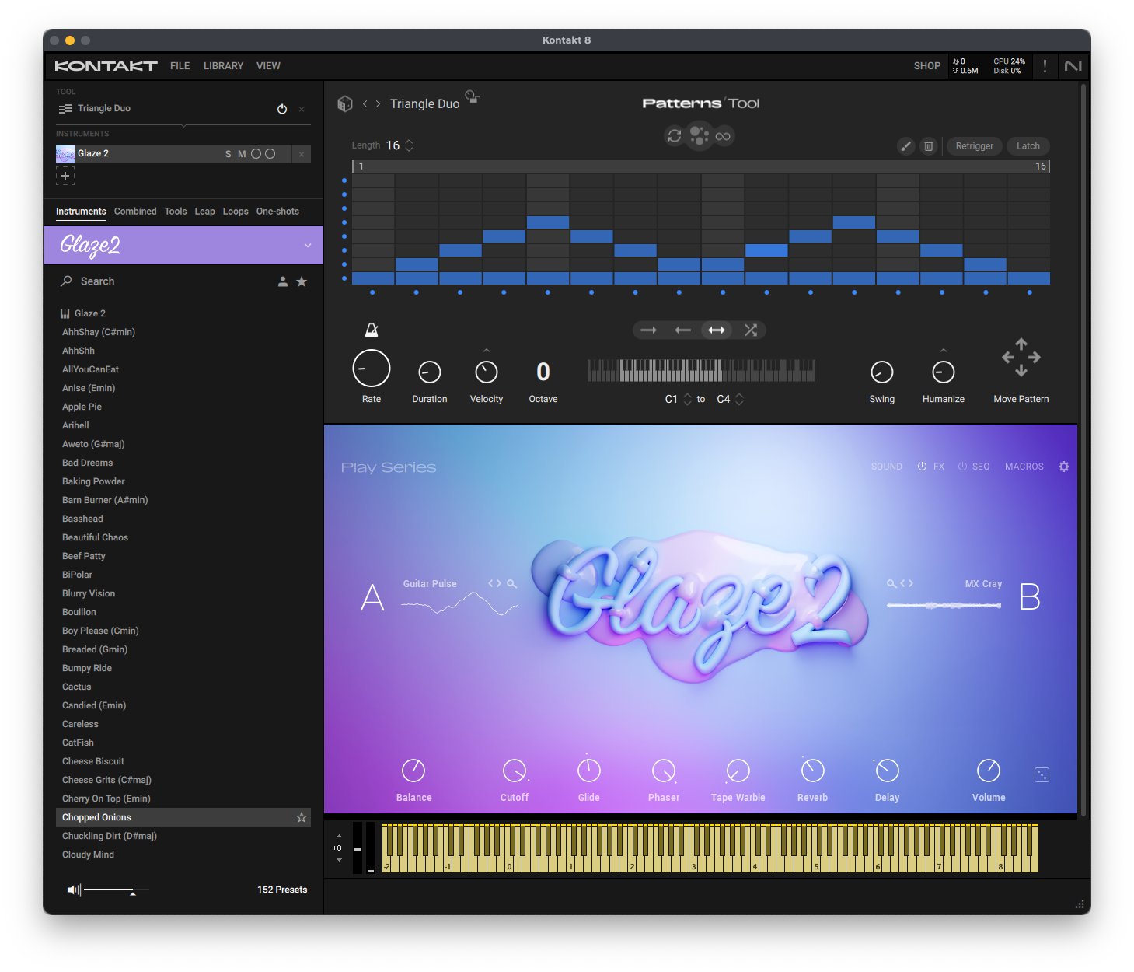This screenshot has width=1134, height=972.
Task: Switch to the One-shots tab
Action: 277,212
